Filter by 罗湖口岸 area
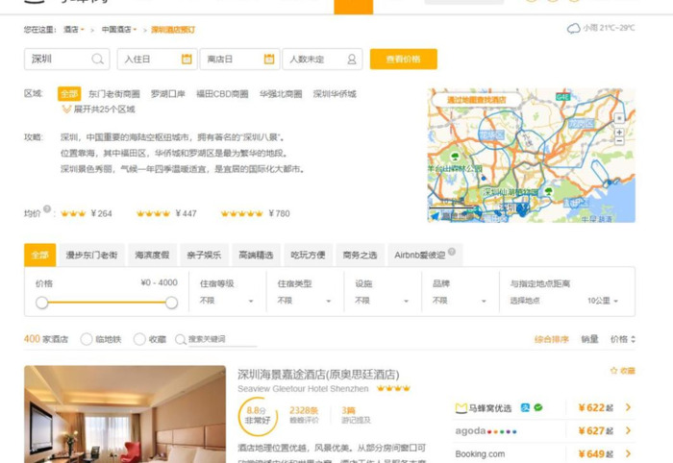 [168, 94]
